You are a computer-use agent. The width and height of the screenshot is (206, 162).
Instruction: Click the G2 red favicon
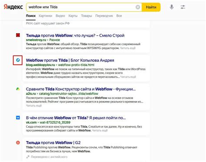pos(18,143)
